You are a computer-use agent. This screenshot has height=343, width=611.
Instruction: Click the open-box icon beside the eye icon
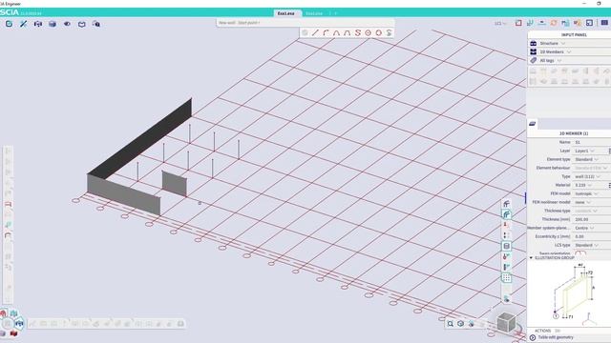pos(81,24)
